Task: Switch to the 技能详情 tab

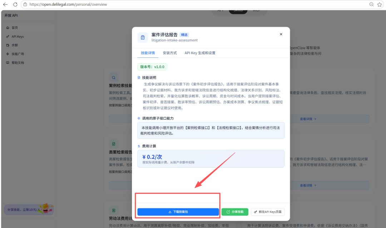Action: [x=148, y=53]
